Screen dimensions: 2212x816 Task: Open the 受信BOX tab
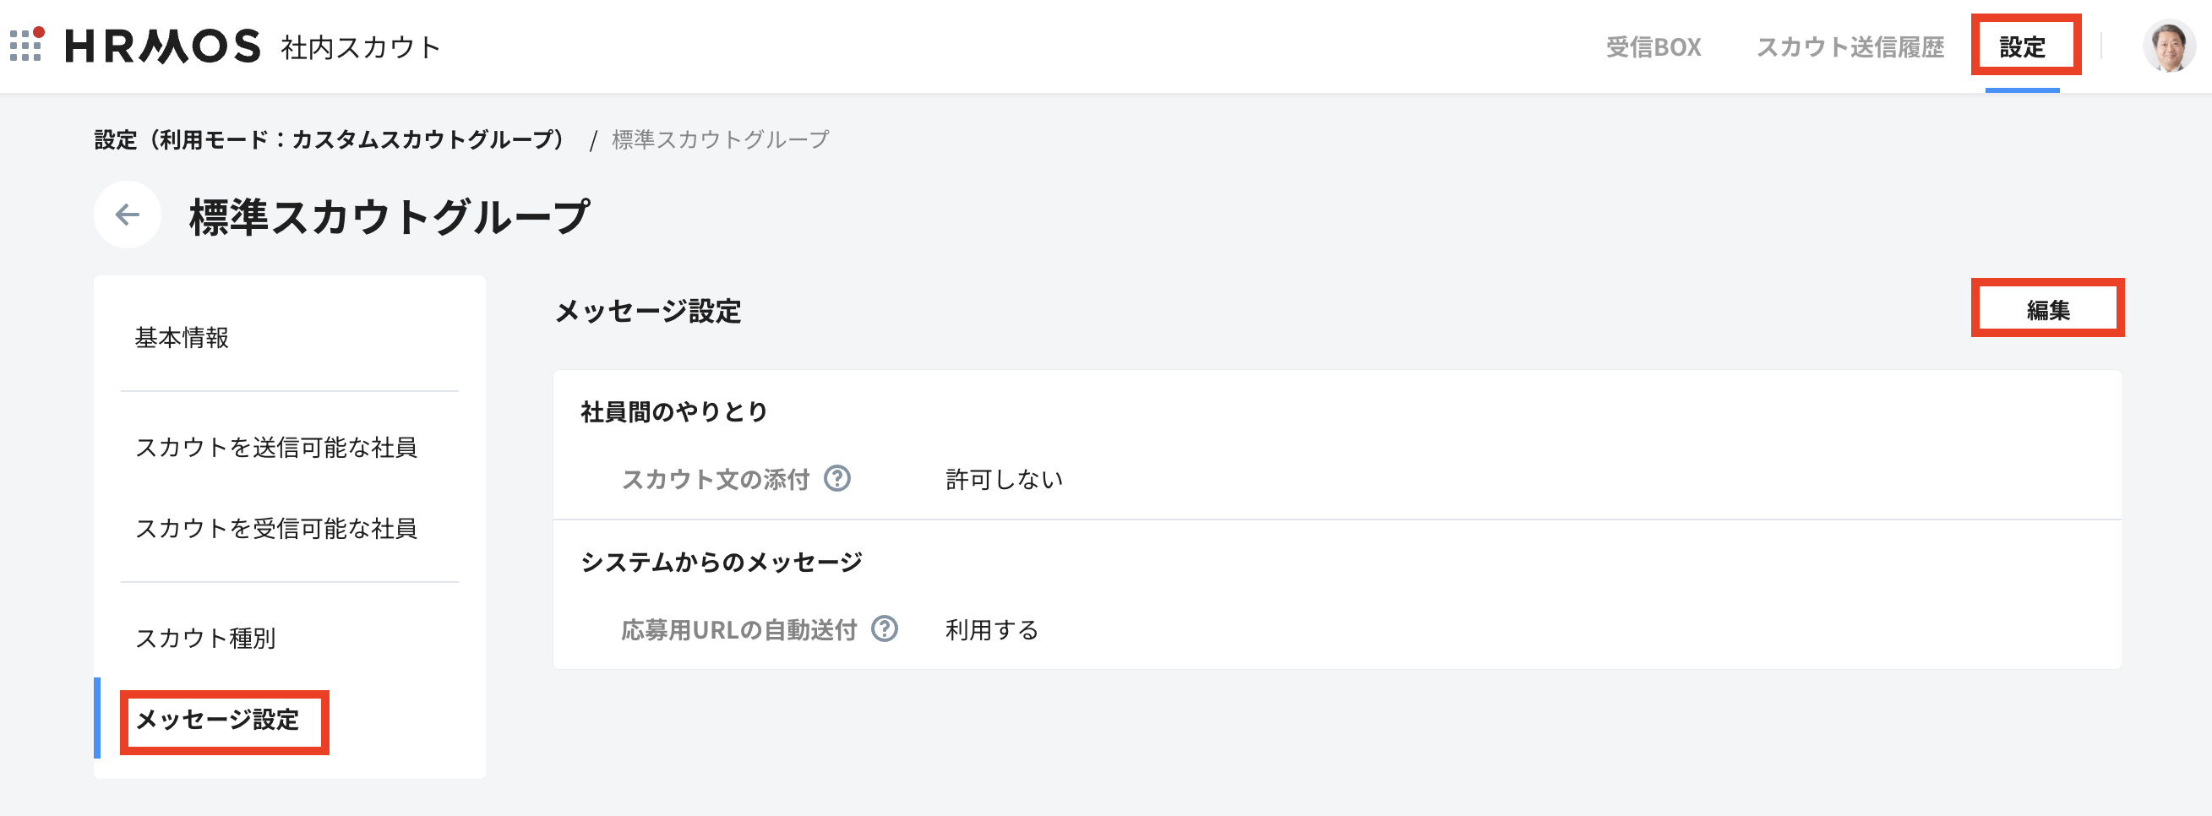click(x=1653, y=47)
